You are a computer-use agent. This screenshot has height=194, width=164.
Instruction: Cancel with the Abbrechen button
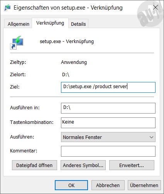click(108, 185)
